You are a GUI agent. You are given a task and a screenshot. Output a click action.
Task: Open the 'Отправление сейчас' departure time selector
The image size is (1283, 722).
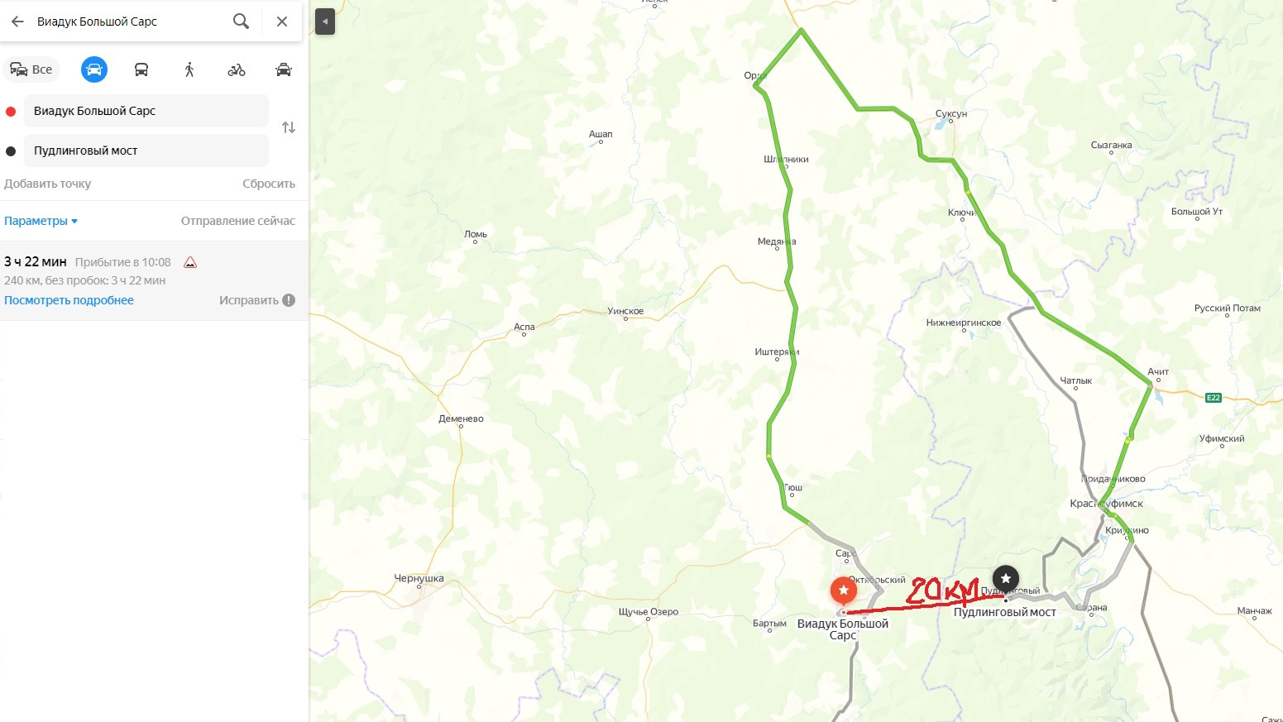point(238,221)
